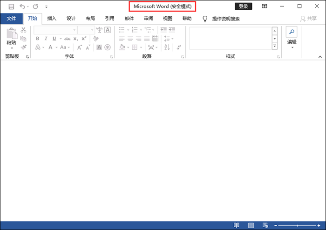The width and height of the screenshot is (326, 230).
Task: Click the borders grid icon
Action: point(135,47)
